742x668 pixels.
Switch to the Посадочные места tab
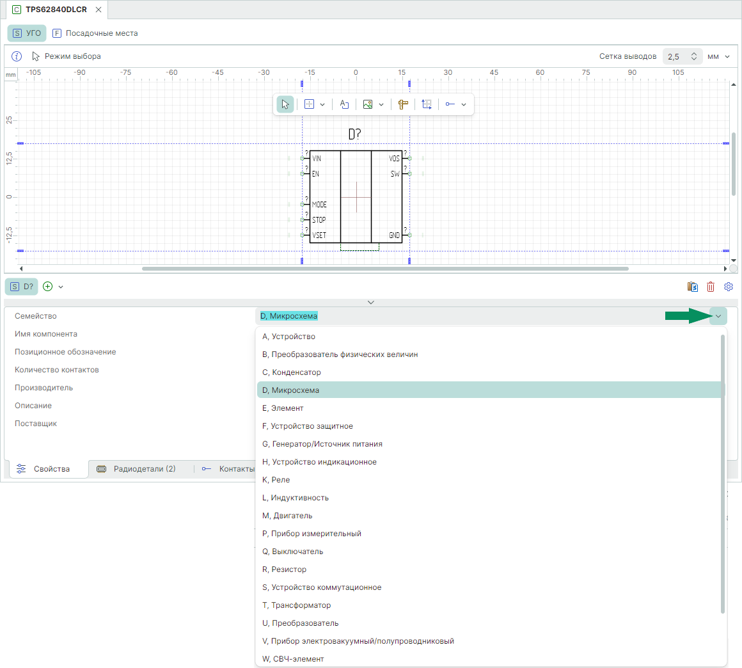coord(95,33)
